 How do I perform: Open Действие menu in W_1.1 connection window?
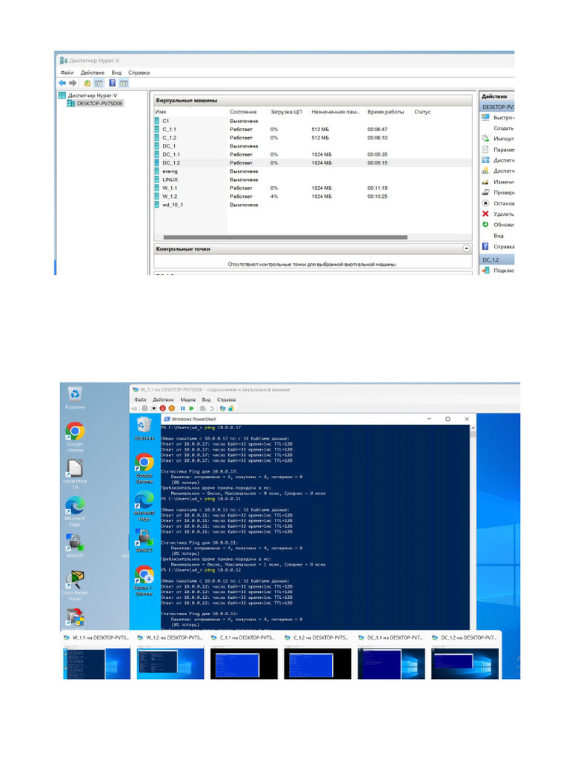(163, 400)
